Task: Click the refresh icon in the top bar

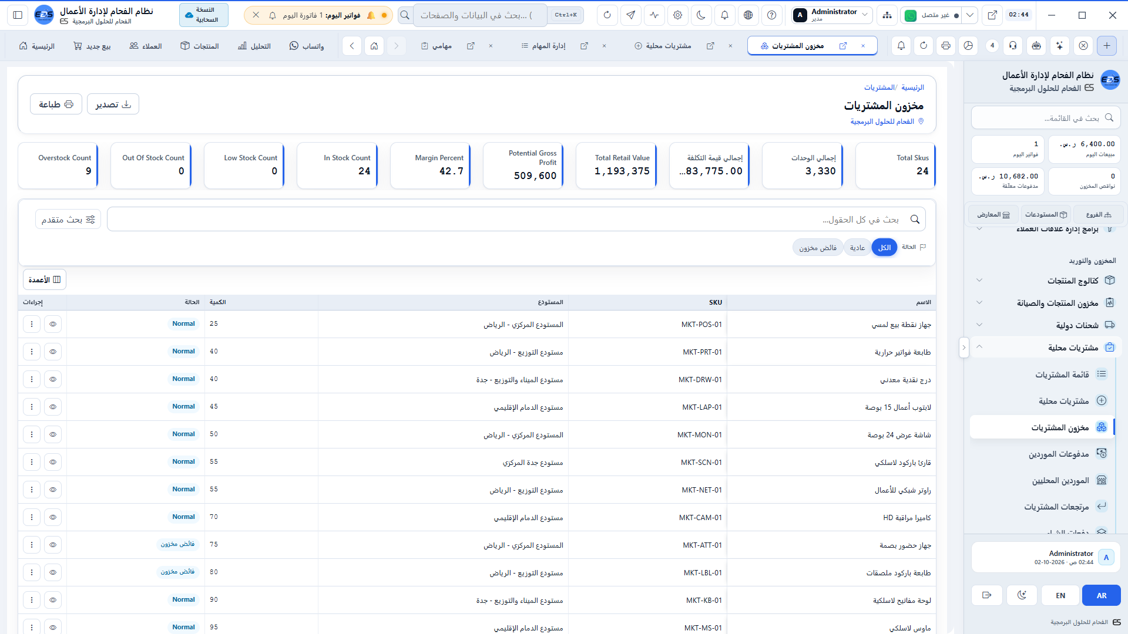Action: (x=607, y=15)
